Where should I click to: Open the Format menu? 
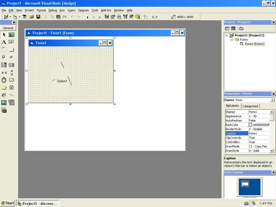[41, 10]
